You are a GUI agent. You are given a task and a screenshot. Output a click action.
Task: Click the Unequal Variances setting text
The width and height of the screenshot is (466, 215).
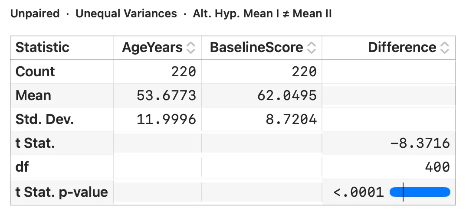[x=126, y=14]
